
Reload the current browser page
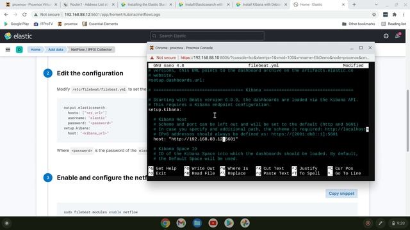(24, 15)
